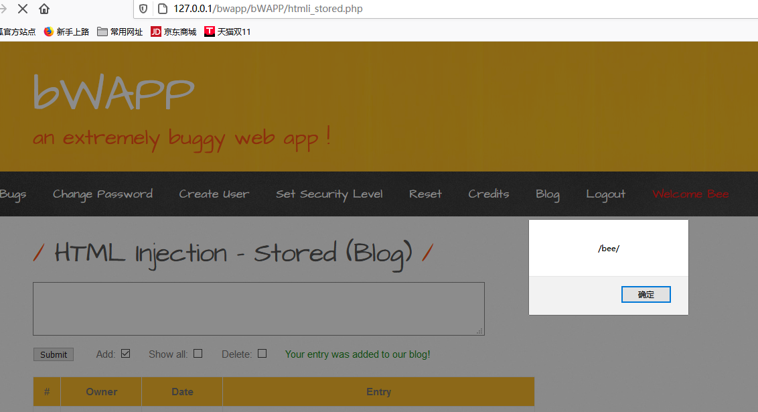758x412 pixels.
Task: Grab the textarea resize handle corner
Action: (x=479, y=331)
